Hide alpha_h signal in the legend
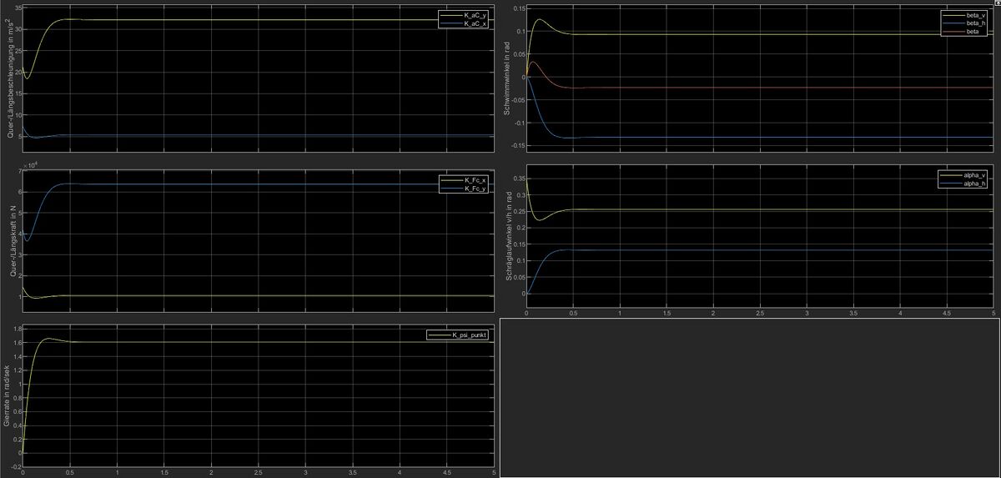 pyautogui.click(x=974, y=184)
